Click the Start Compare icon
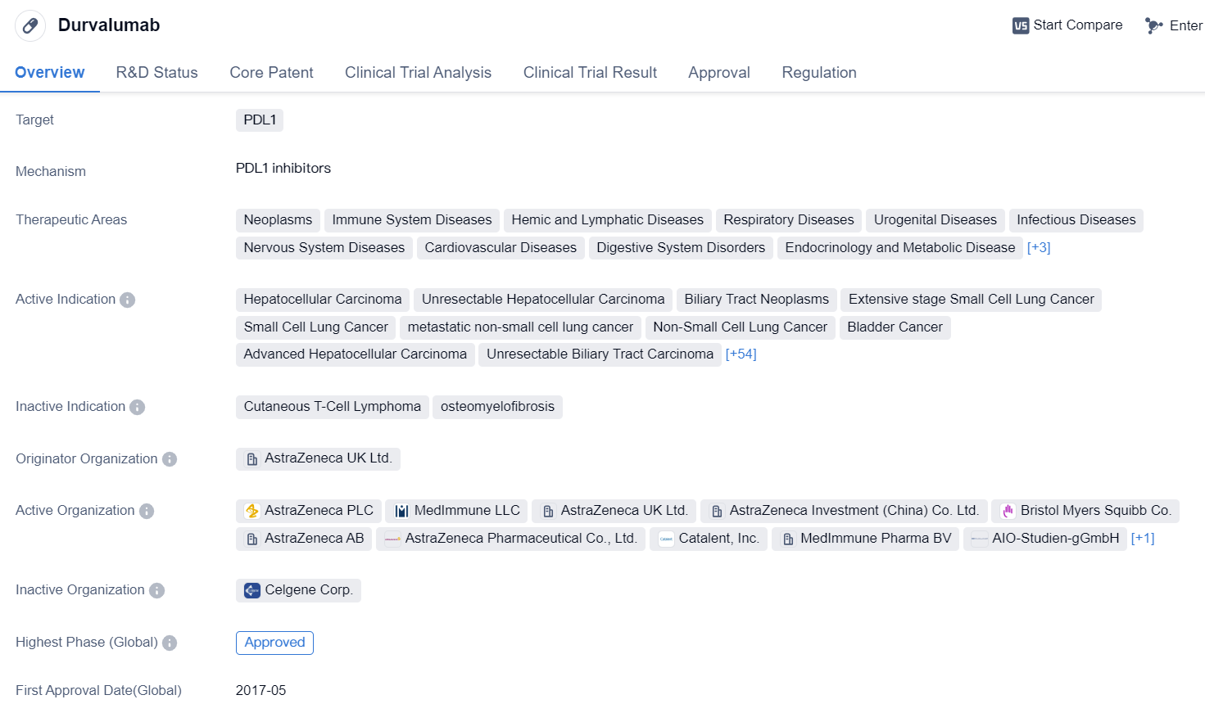1205x713 pixels. pyautogui.click(x=1021, y=25)
